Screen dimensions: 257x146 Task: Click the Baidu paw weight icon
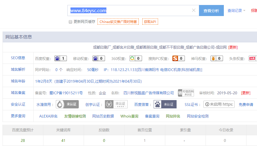point(57,58)
